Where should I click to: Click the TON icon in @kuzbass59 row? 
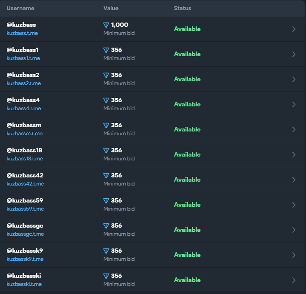point(106,201)
